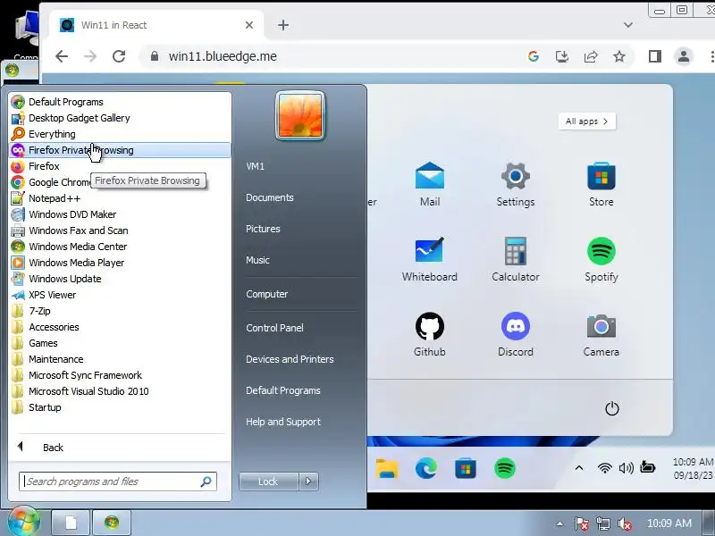Viewport: 715px width, 536px height.
Task: Click muted speaker icon in Windows 7 tray
Action: [x=624, y=523]
